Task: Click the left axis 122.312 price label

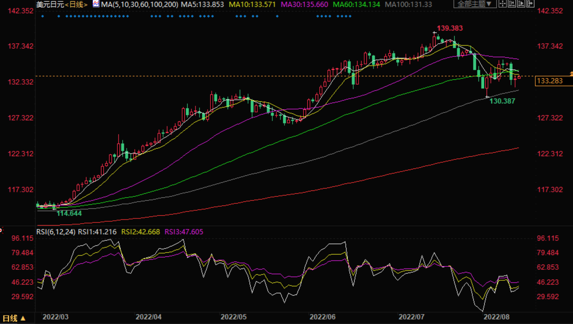Action: [20, 154]
